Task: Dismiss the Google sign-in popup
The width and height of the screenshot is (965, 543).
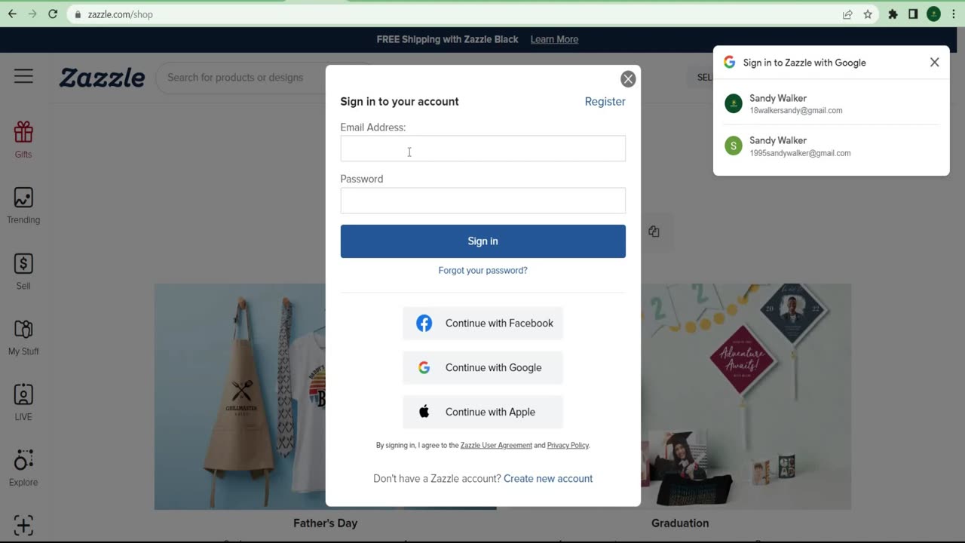Action: pos(934,63)
